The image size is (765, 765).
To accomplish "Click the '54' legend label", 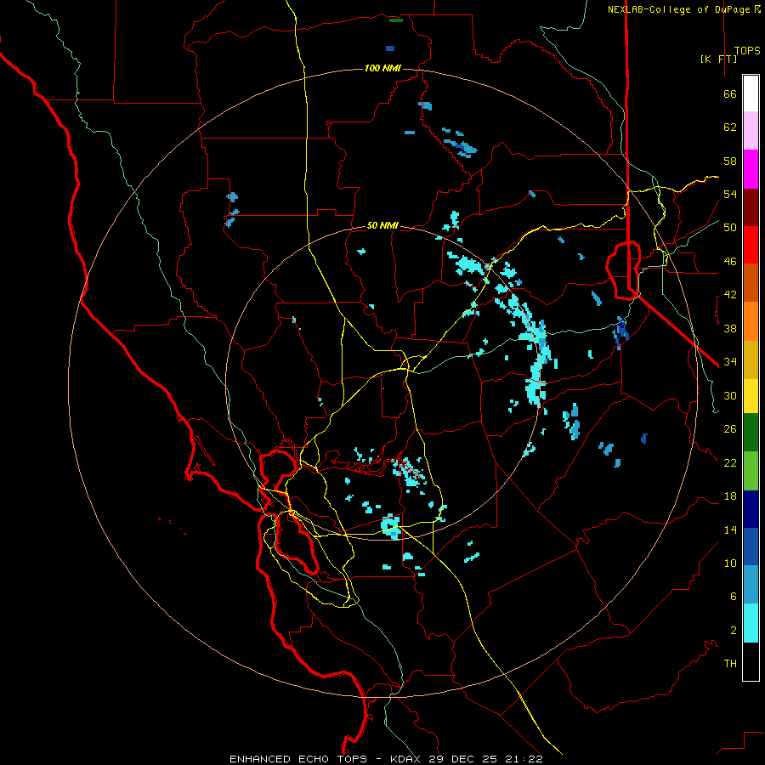I will point(730,194).
